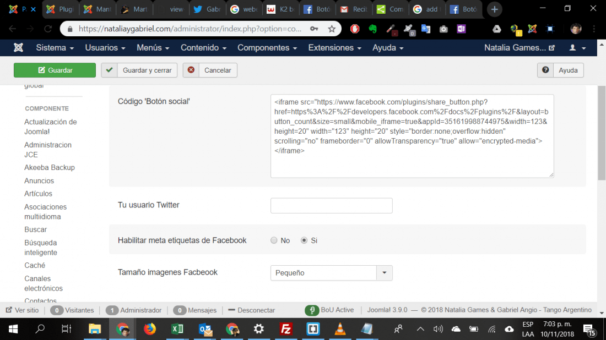This screenshot has width=606, height=340.
Task: Open Akeeba Backup in sidebar
Action: pyautogui.click(x=50, y=167)
